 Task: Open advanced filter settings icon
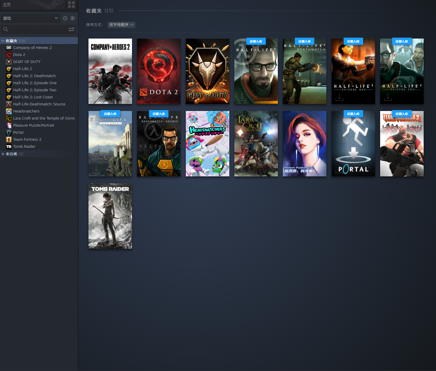pyautogui.click(x=71, y=29)
